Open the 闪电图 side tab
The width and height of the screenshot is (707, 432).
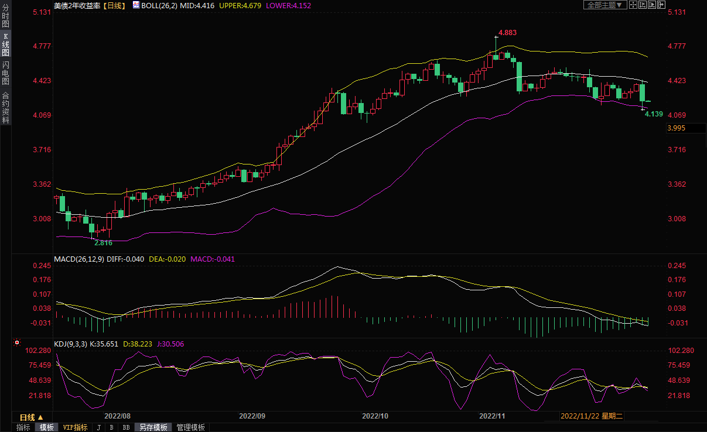click(x=5, y=73)
